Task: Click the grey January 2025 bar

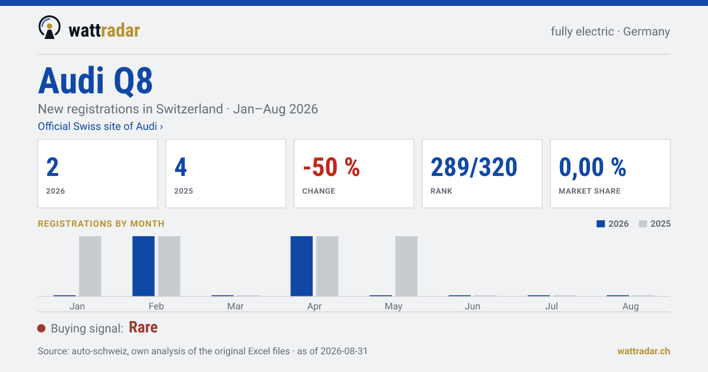Action: pyautogui.click(x=90, y=266)
